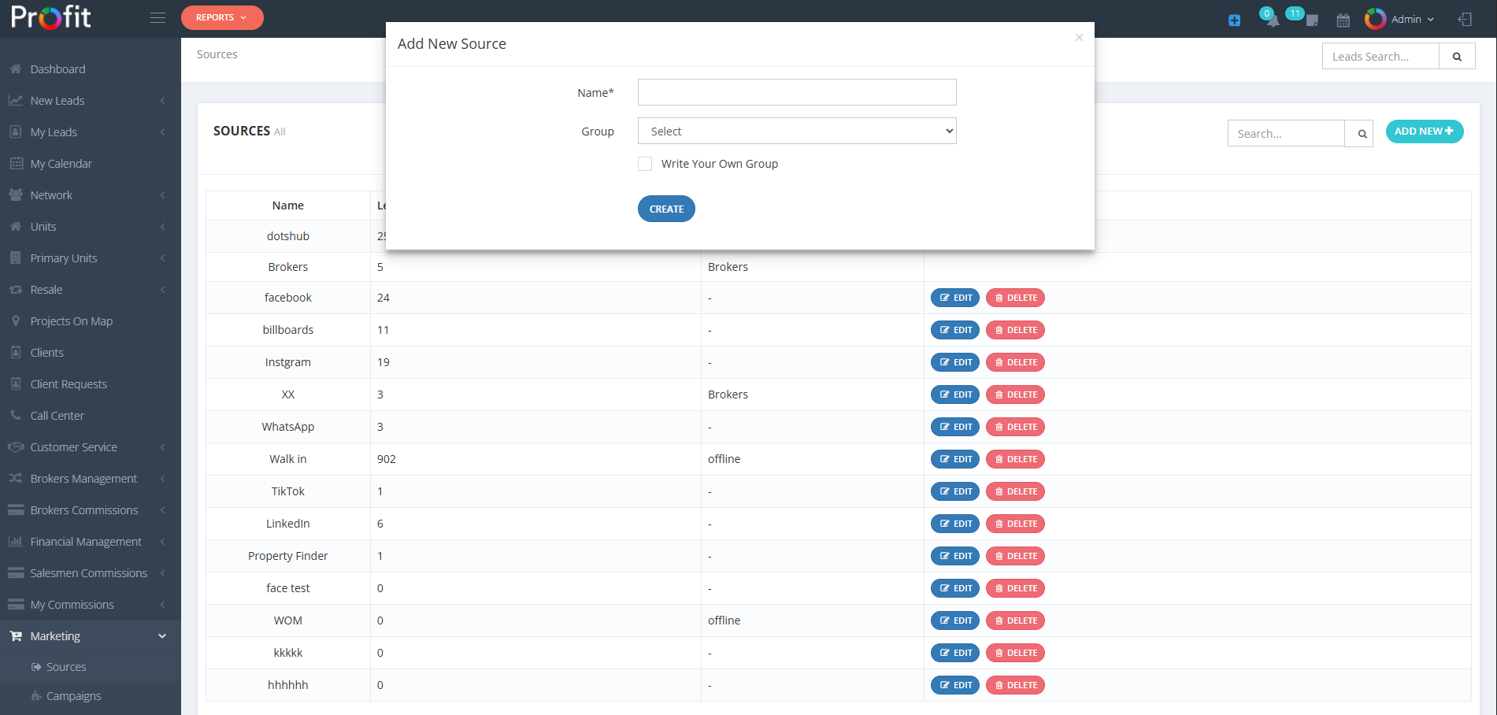Open the REPORTS dropdown
This screenshot has height=715, width=1497.
(222, 17)
